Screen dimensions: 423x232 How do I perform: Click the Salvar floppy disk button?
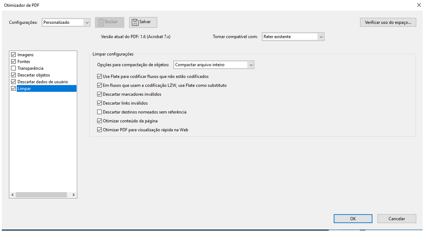[143, 22]
